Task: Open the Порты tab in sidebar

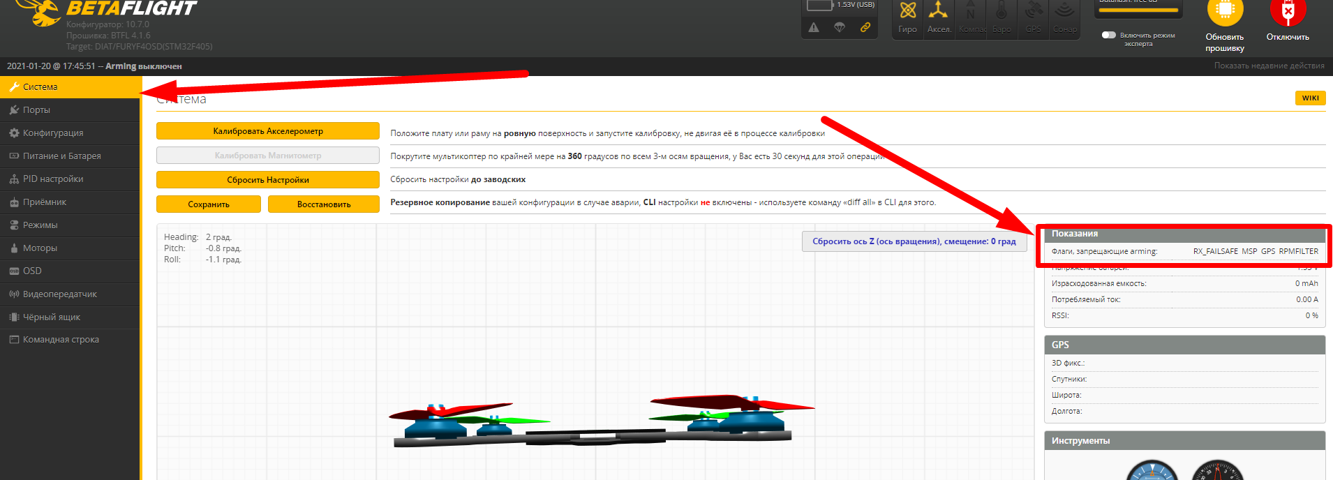Action: click(36, 110)
